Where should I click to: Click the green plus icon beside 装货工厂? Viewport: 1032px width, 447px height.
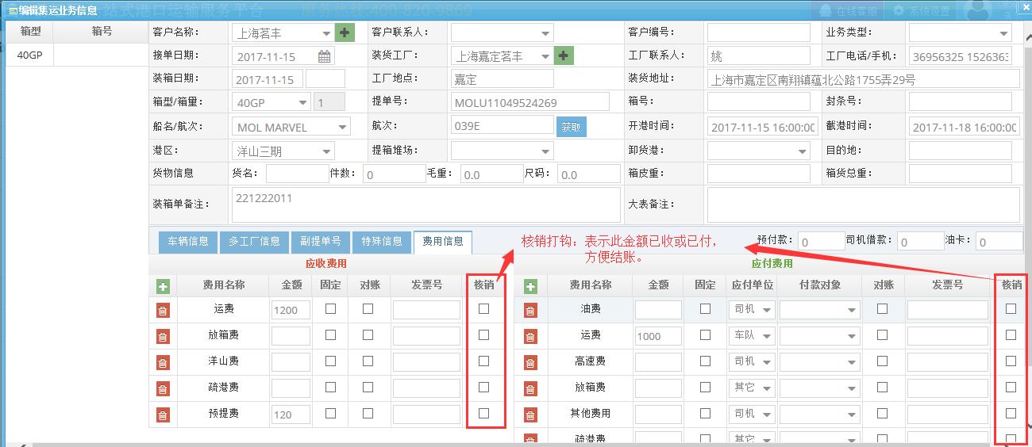click(564, 55)
